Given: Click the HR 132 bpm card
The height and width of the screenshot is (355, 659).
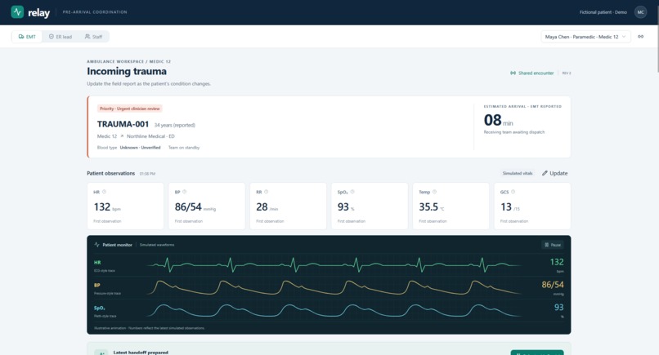Looking at the screenshot, I should [x=125, y=206].
